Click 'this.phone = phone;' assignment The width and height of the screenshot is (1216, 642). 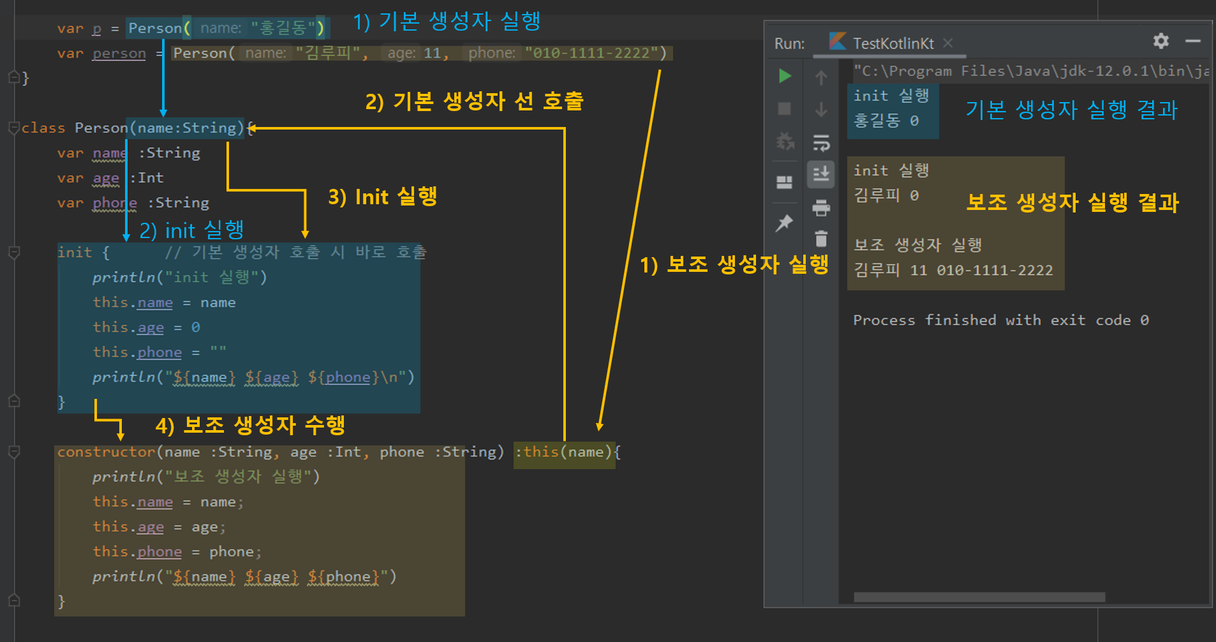tap(177, 552)
